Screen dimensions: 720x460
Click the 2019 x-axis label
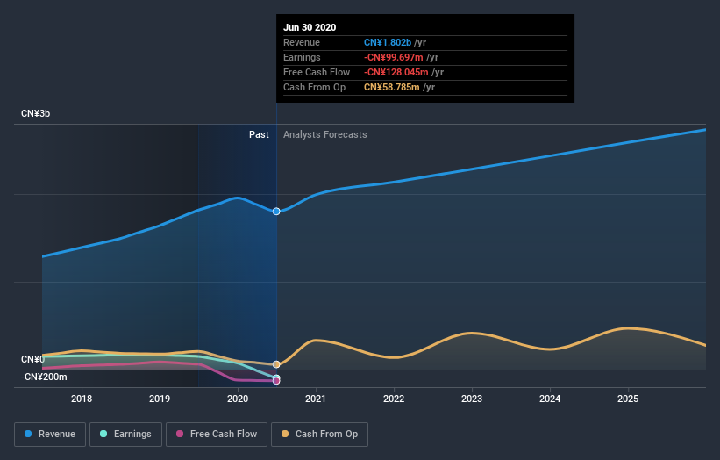click(160, 399)
